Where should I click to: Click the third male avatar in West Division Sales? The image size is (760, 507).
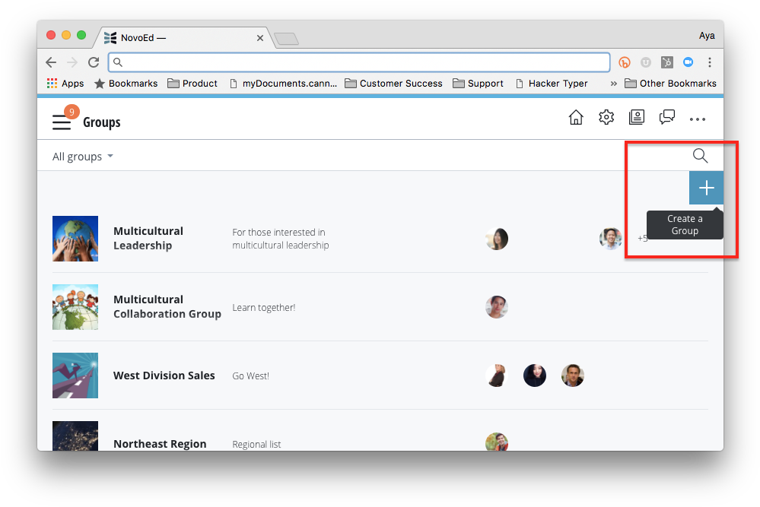[x=572, y=375]
